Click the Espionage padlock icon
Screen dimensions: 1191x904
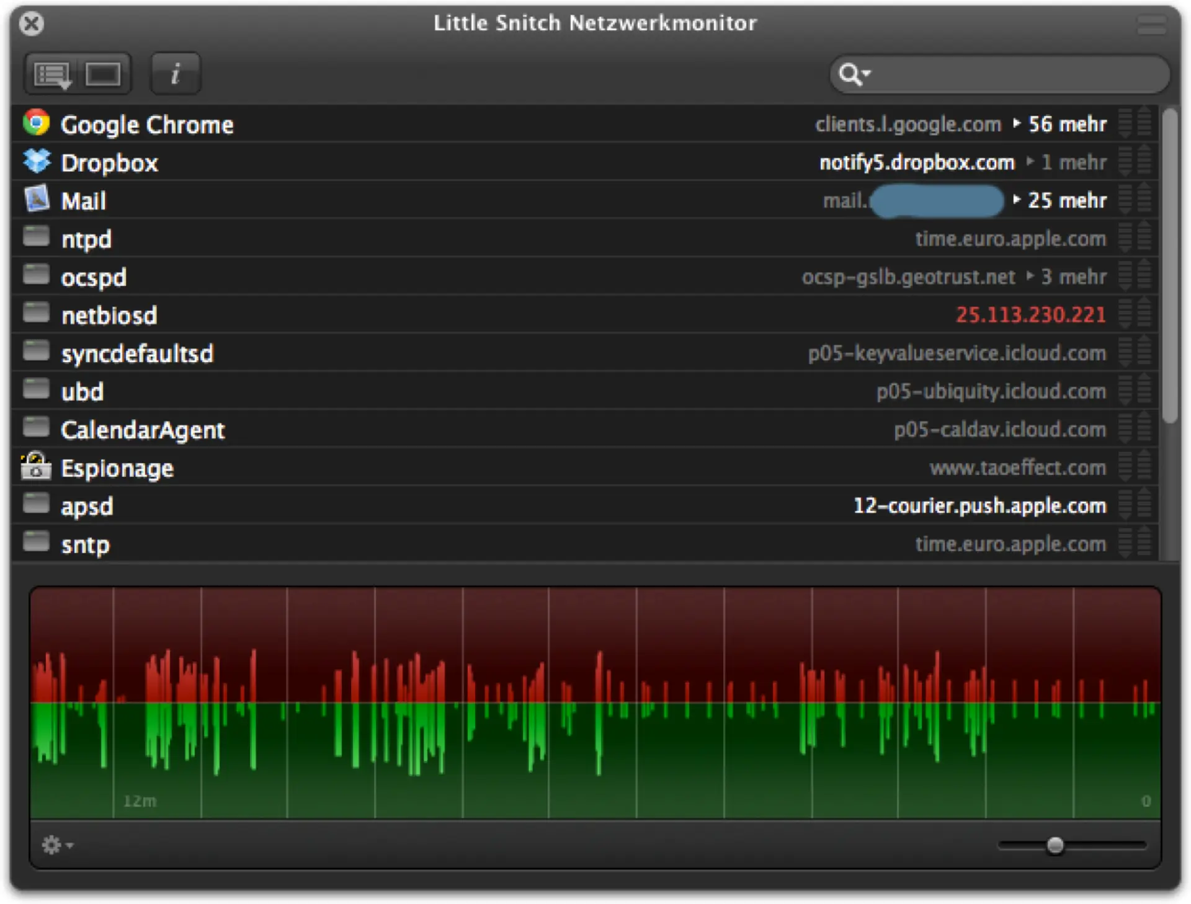point(35,466)
